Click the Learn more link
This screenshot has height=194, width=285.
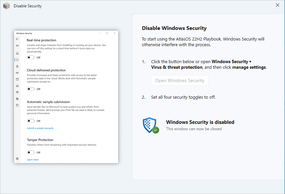point(33,160)
